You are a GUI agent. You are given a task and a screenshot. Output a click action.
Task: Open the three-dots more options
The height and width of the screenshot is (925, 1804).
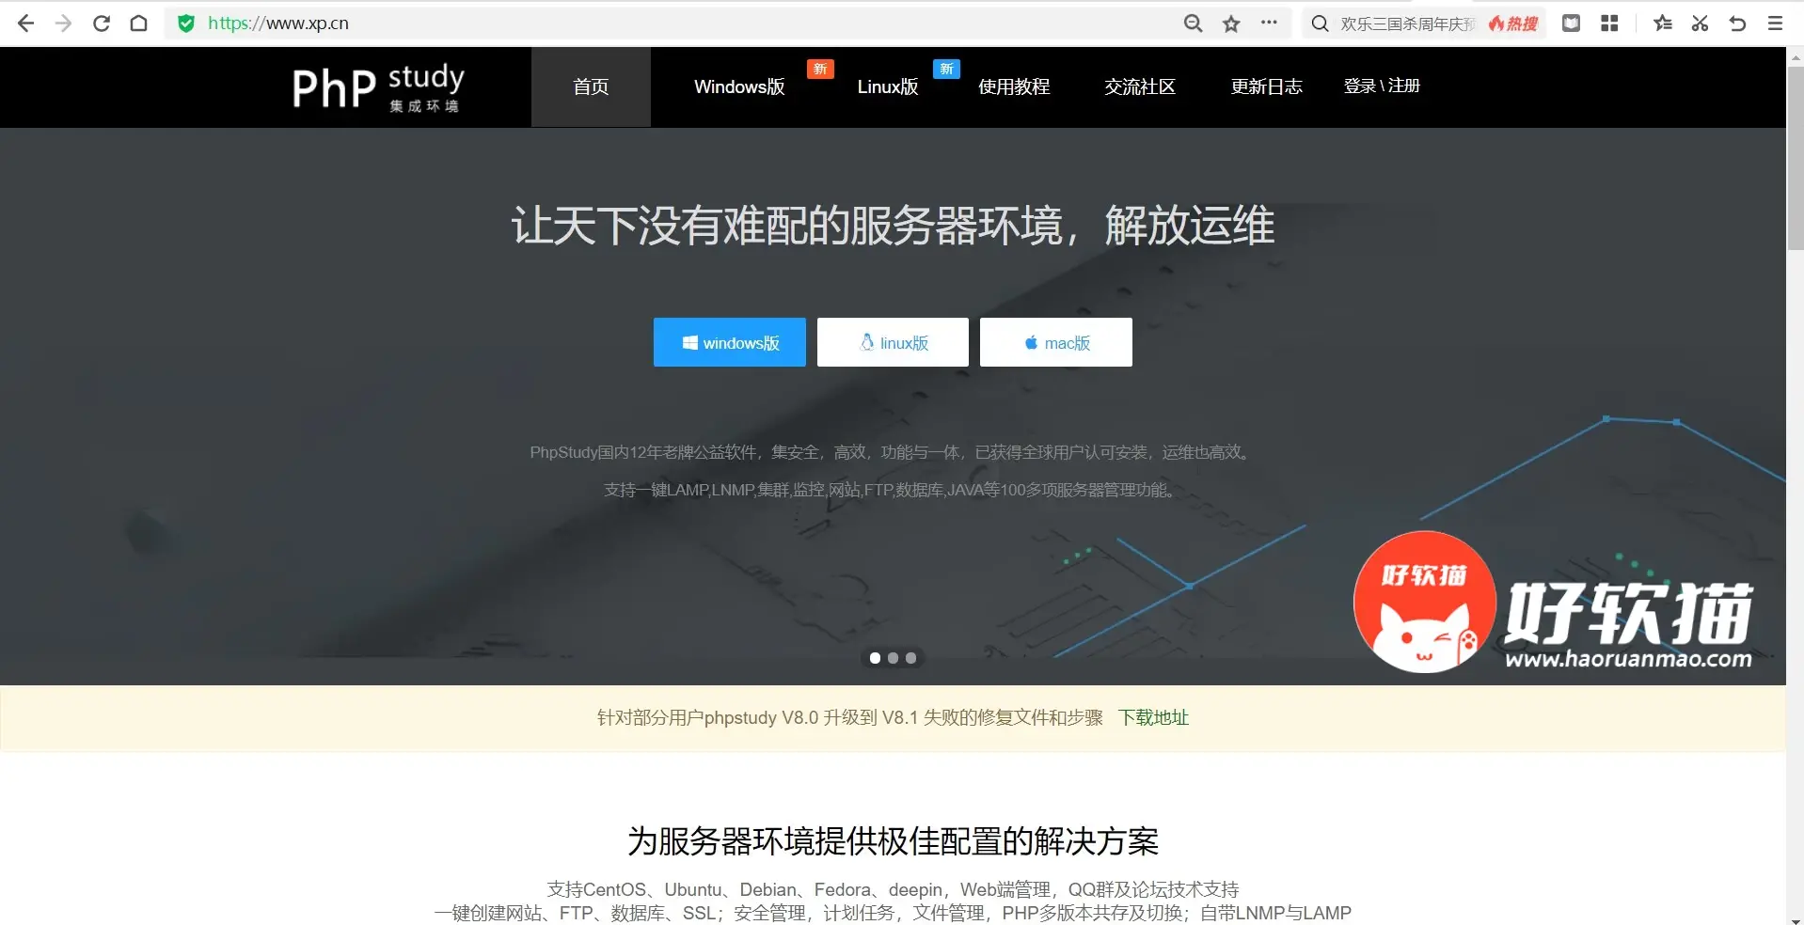tap(1269, 23)
